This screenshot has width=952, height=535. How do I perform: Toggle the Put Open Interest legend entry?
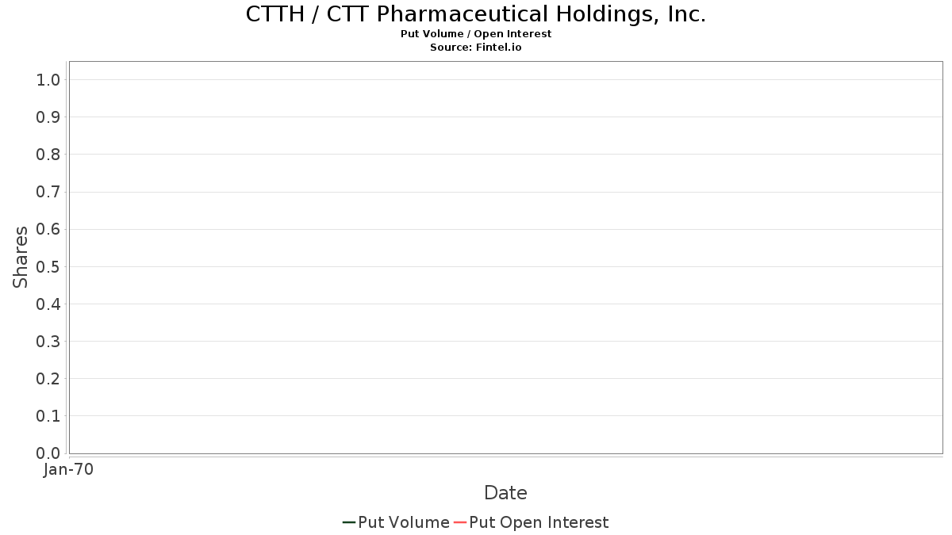coord(531,522)
